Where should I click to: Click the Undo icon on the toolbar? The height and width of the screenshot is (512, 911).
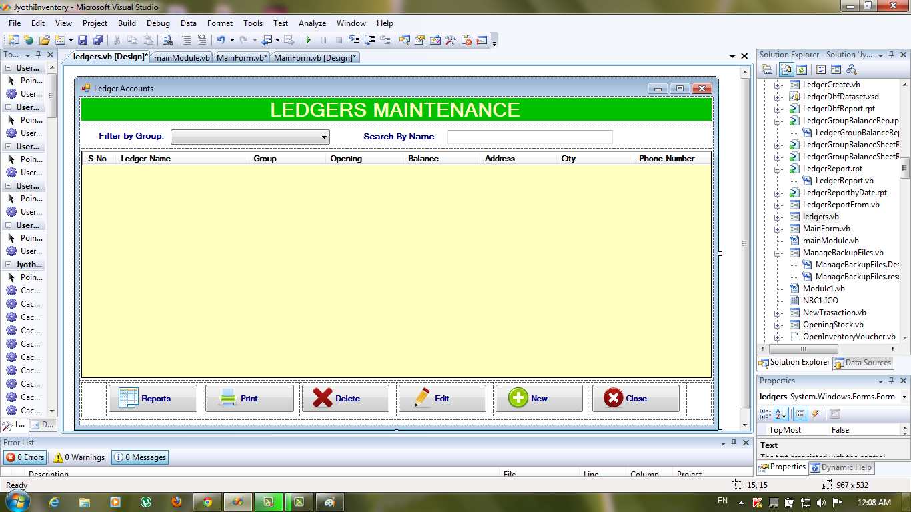point(220,40)
